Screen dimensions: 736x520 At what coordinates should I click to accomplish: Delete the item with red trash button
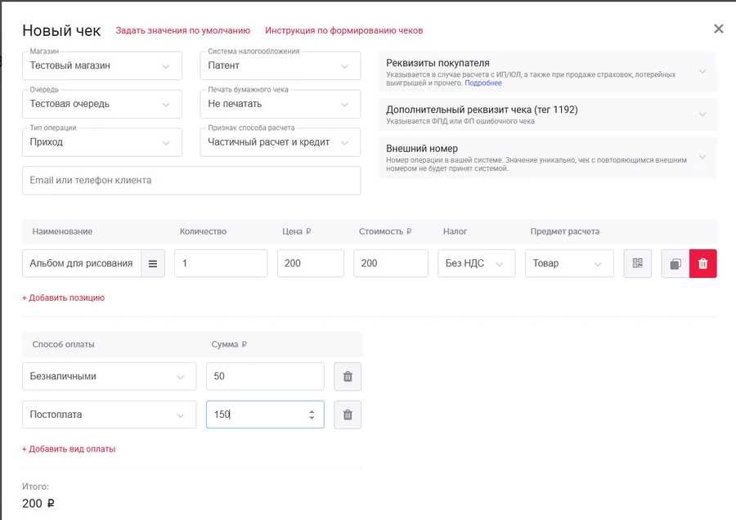pos(702,263)
